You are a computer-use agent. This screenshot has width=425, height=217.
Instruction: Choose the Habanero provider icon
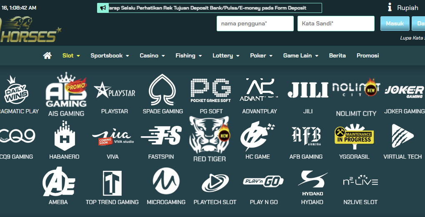pyautogui.click(x=64, y=135)
